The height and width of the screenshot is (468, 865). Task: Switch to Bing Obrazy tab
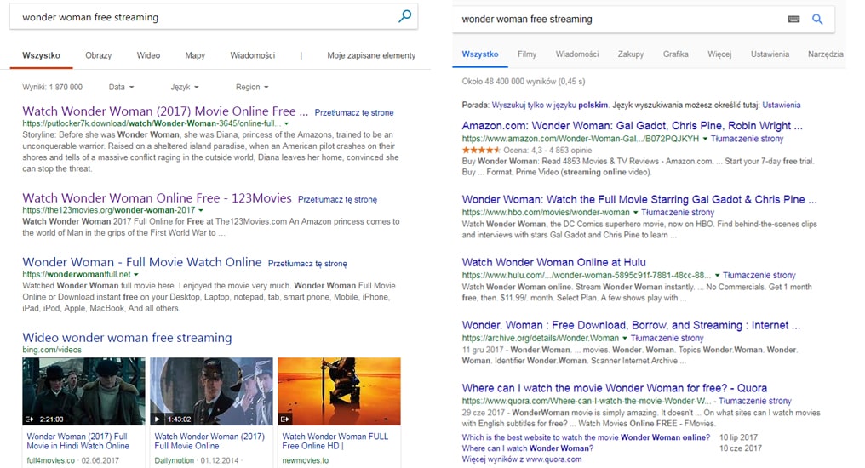tap(98, 55)
